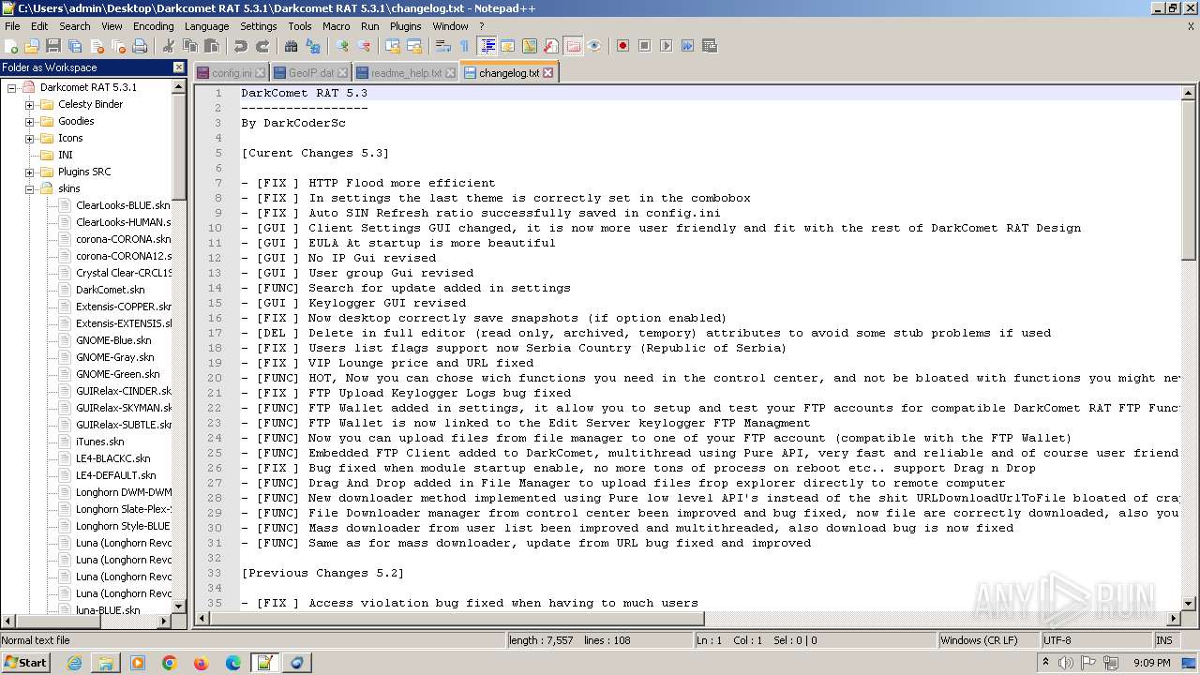The height and width of the screenshot is (675, 1200).
Task: Toggle synchronized vertical scrolling
Action: [392, 46]
